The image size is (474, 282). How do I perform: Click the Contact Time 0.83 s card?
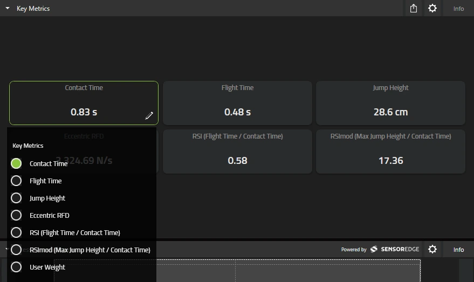84,103
